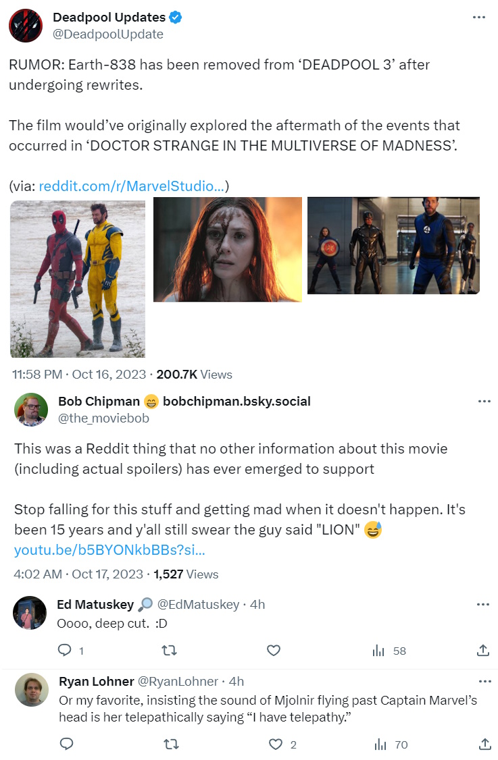Open more menu on Ryan Lohner reply
498x760 pixels.
[485, 682]
